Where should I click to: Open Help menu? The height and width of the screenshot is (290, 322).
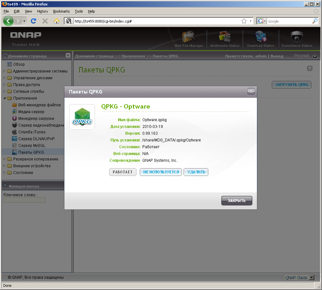[x=91, y=11]
